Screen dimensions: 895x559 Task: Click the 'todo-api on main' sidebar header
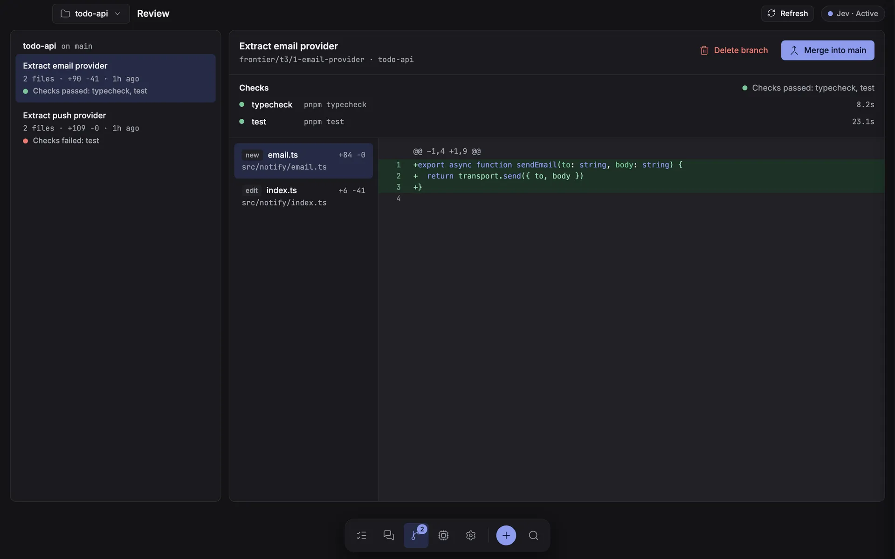[57, 46]
